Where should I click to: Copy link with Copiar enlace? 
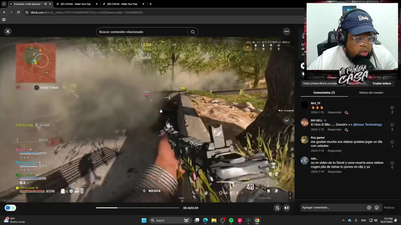point(382,83)
